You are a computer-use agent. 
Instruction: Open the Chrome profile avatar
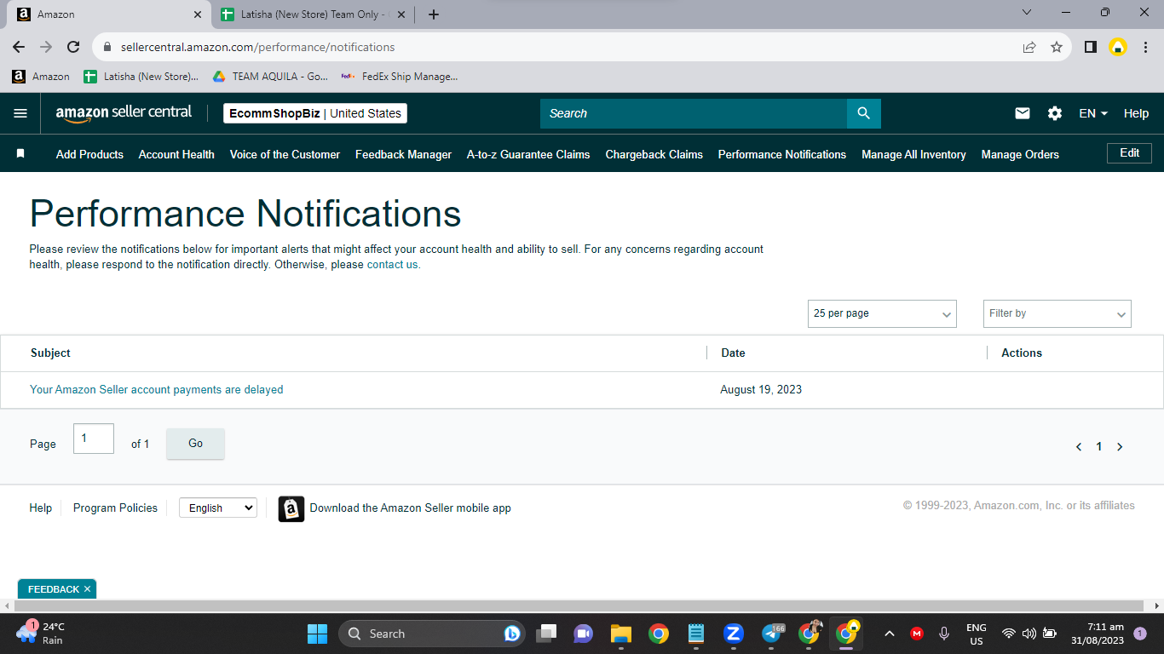[1118, 48]
